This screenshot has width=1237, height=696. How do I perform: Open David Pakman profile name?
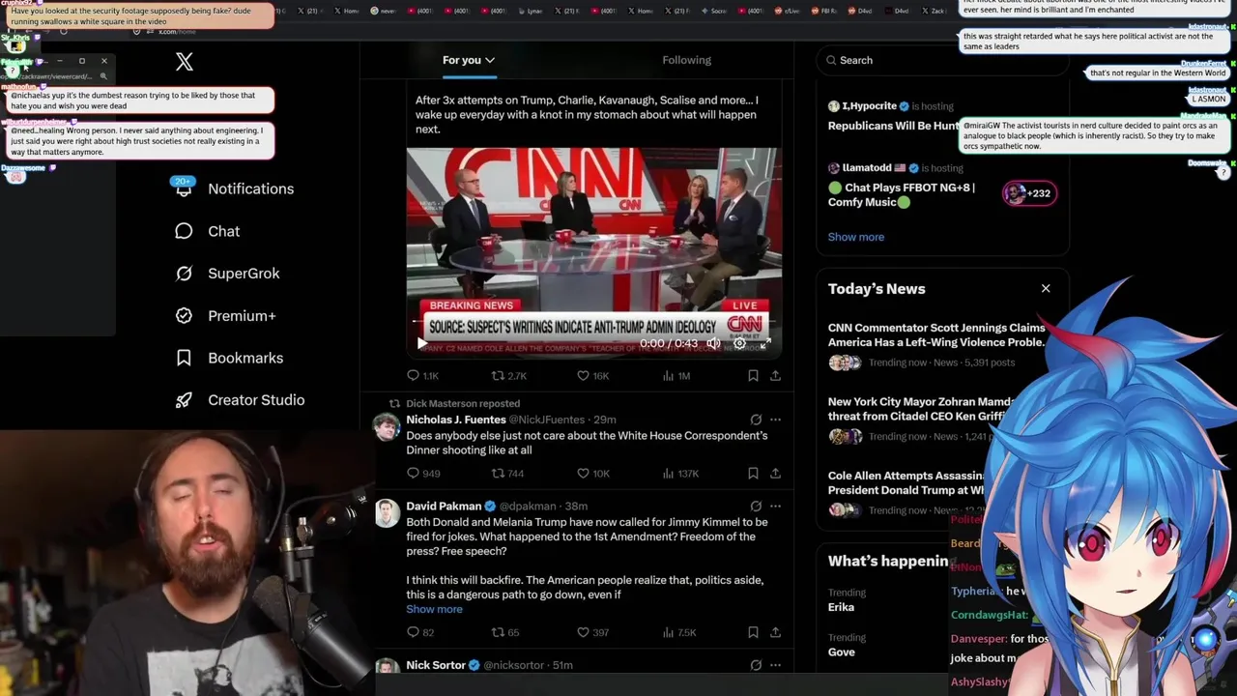(x=444, y=506)
